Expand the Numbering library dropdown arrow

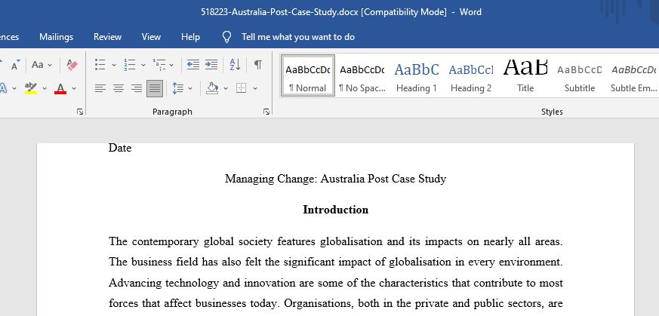coord(143,65)
